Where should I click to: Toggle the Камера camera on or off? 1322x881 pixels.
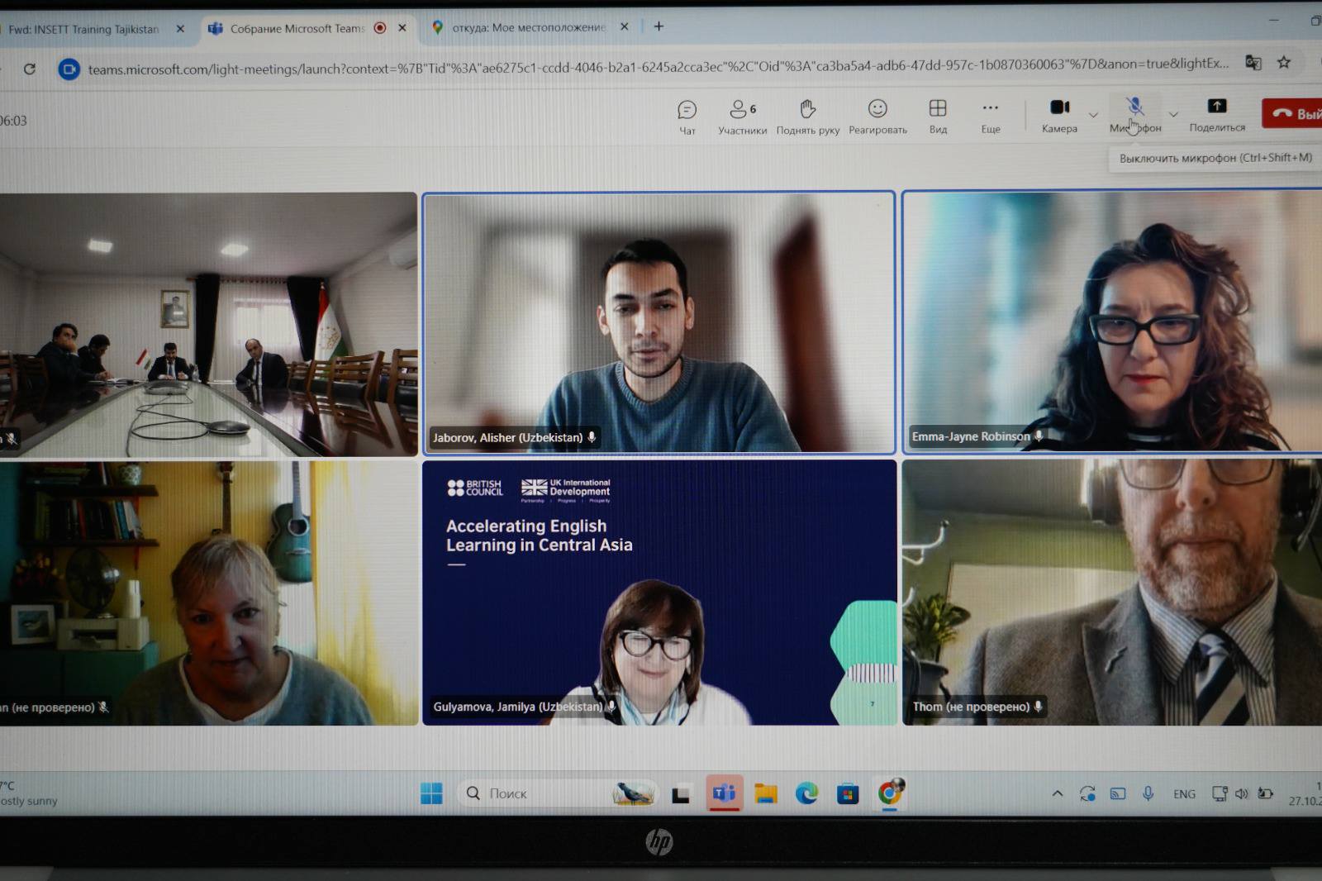[x=1059, y=115]
